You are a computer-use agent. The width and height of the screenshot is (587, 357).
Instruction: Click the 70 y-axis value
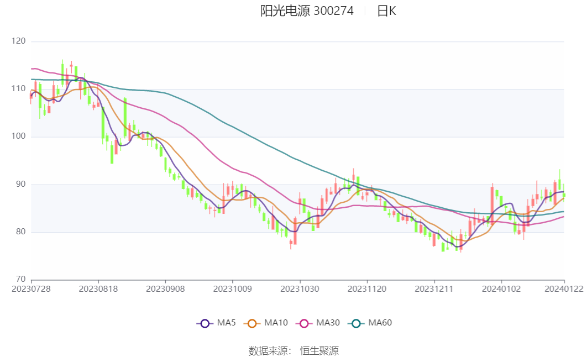pyautogui.click(x=21, y=279)
